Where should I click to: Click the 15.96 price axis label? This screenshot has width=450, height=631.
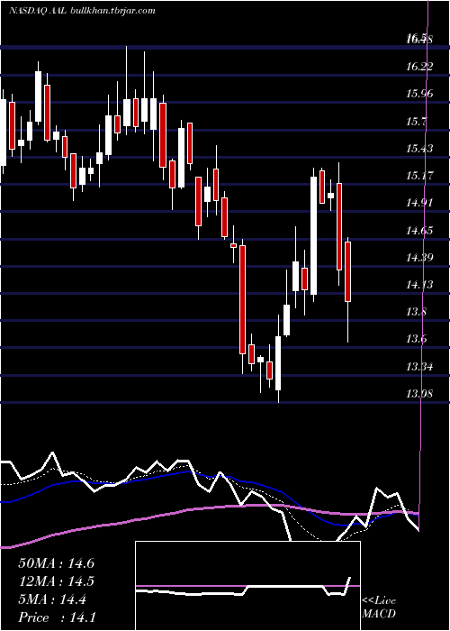pos(419,94)
